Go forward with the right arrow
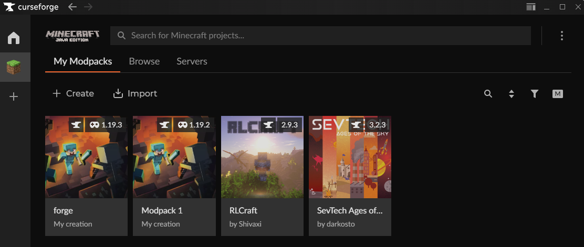The image size is (584, 247). 88,7
